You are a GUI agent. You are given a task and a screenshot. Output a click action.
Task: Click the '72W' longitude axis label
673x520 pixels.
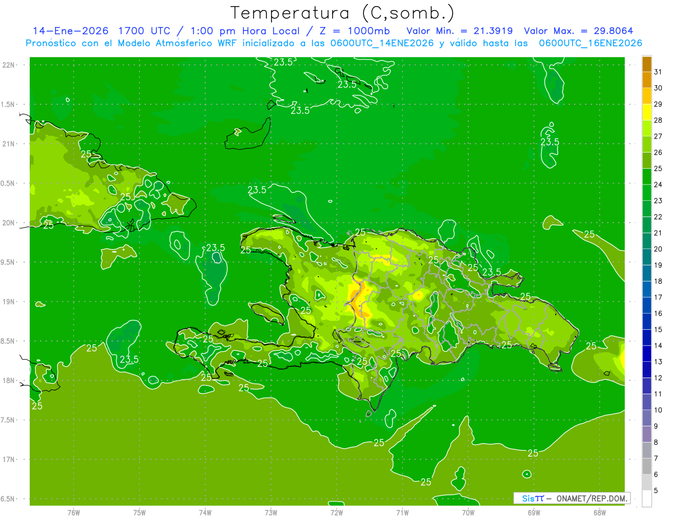pos(336,512)
